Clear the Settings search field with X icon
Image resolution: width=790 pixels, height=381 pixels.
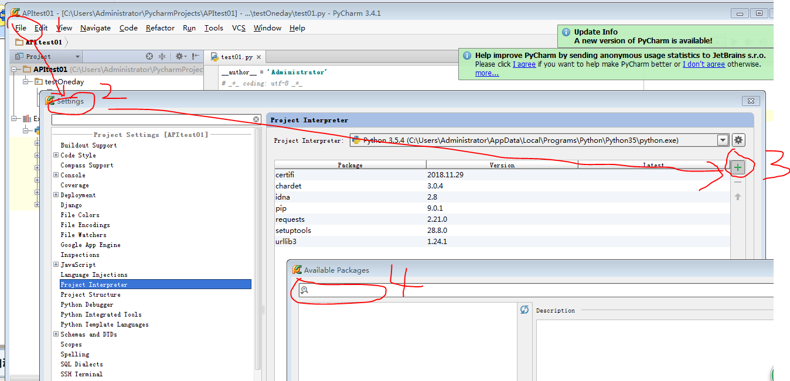256,119
